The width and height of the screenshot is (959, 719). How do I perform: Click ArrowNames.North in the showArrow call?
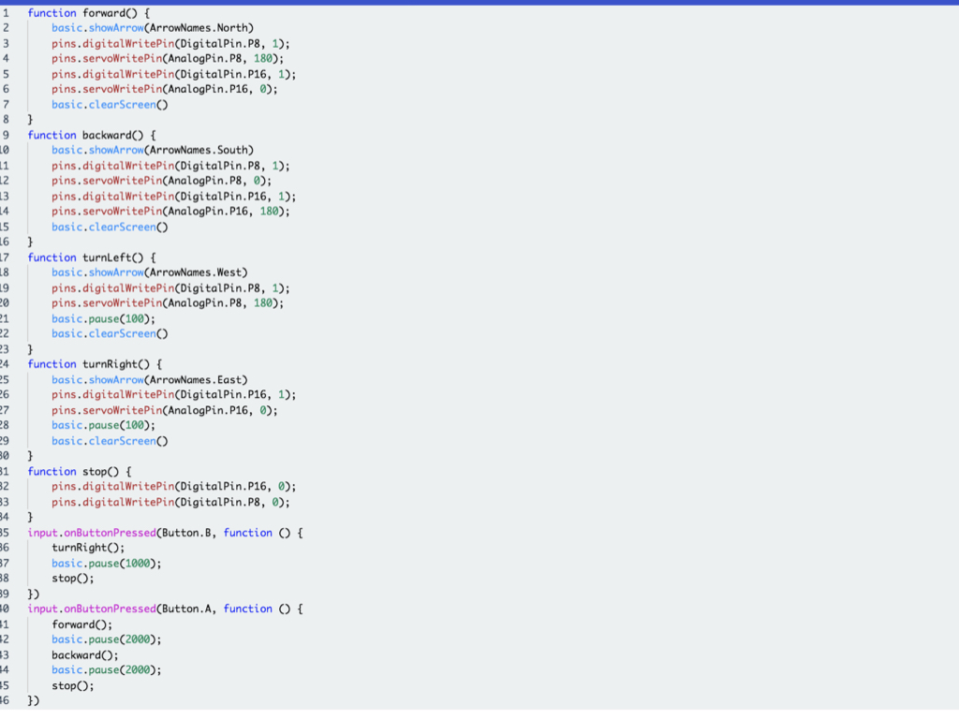(199, 28)
